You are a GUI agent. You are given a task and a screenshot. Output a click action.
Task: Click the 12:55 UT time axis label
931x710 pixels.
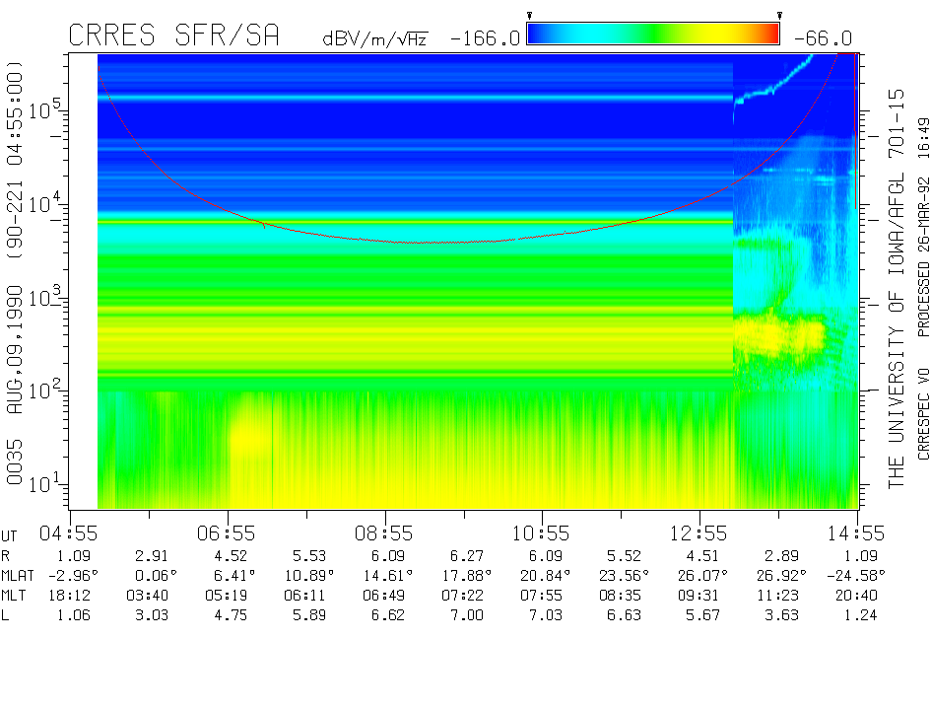pos(699,533)
